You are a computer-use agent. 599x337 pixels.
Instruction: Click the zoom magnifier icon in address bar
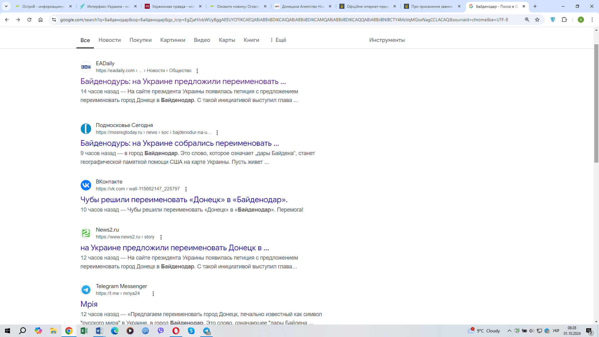pyautogui.click(x=527, y=20)
